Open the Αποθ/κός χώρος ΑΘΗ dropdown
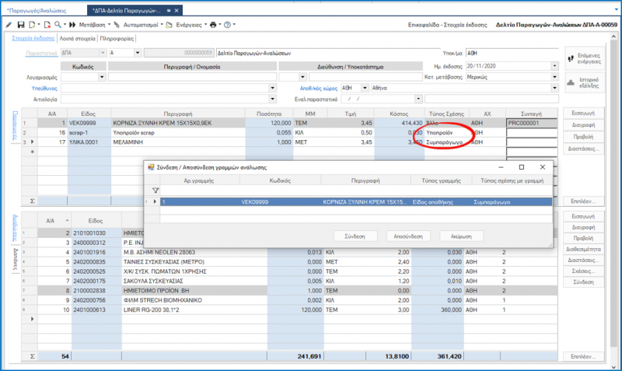This screenshot has height=371, width=622. tap(365, 88)
